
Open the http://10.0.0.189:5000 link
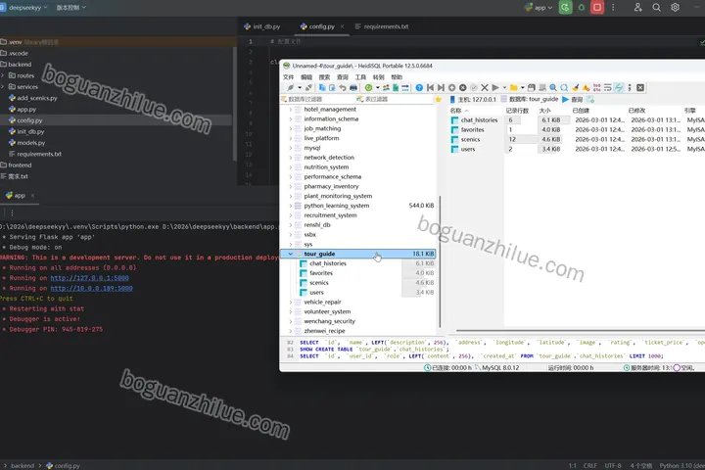91,288
